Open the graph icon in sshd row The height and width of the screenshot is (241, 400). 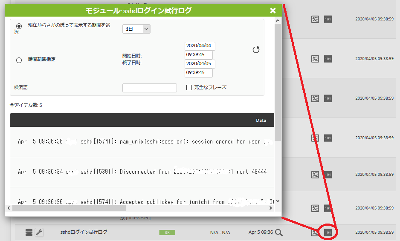pos(315,232)
